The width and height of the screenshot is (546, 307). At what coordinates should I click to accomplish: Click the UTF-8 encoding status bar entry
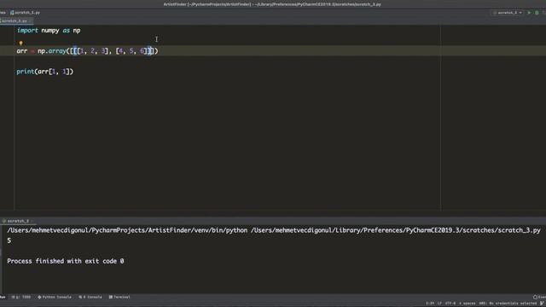(x=450, y=304)
